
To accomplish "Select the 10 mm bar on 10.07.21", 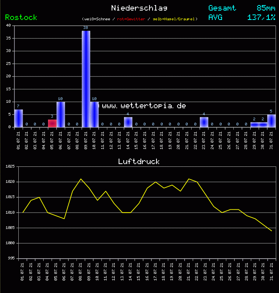I will pos(94,114).
